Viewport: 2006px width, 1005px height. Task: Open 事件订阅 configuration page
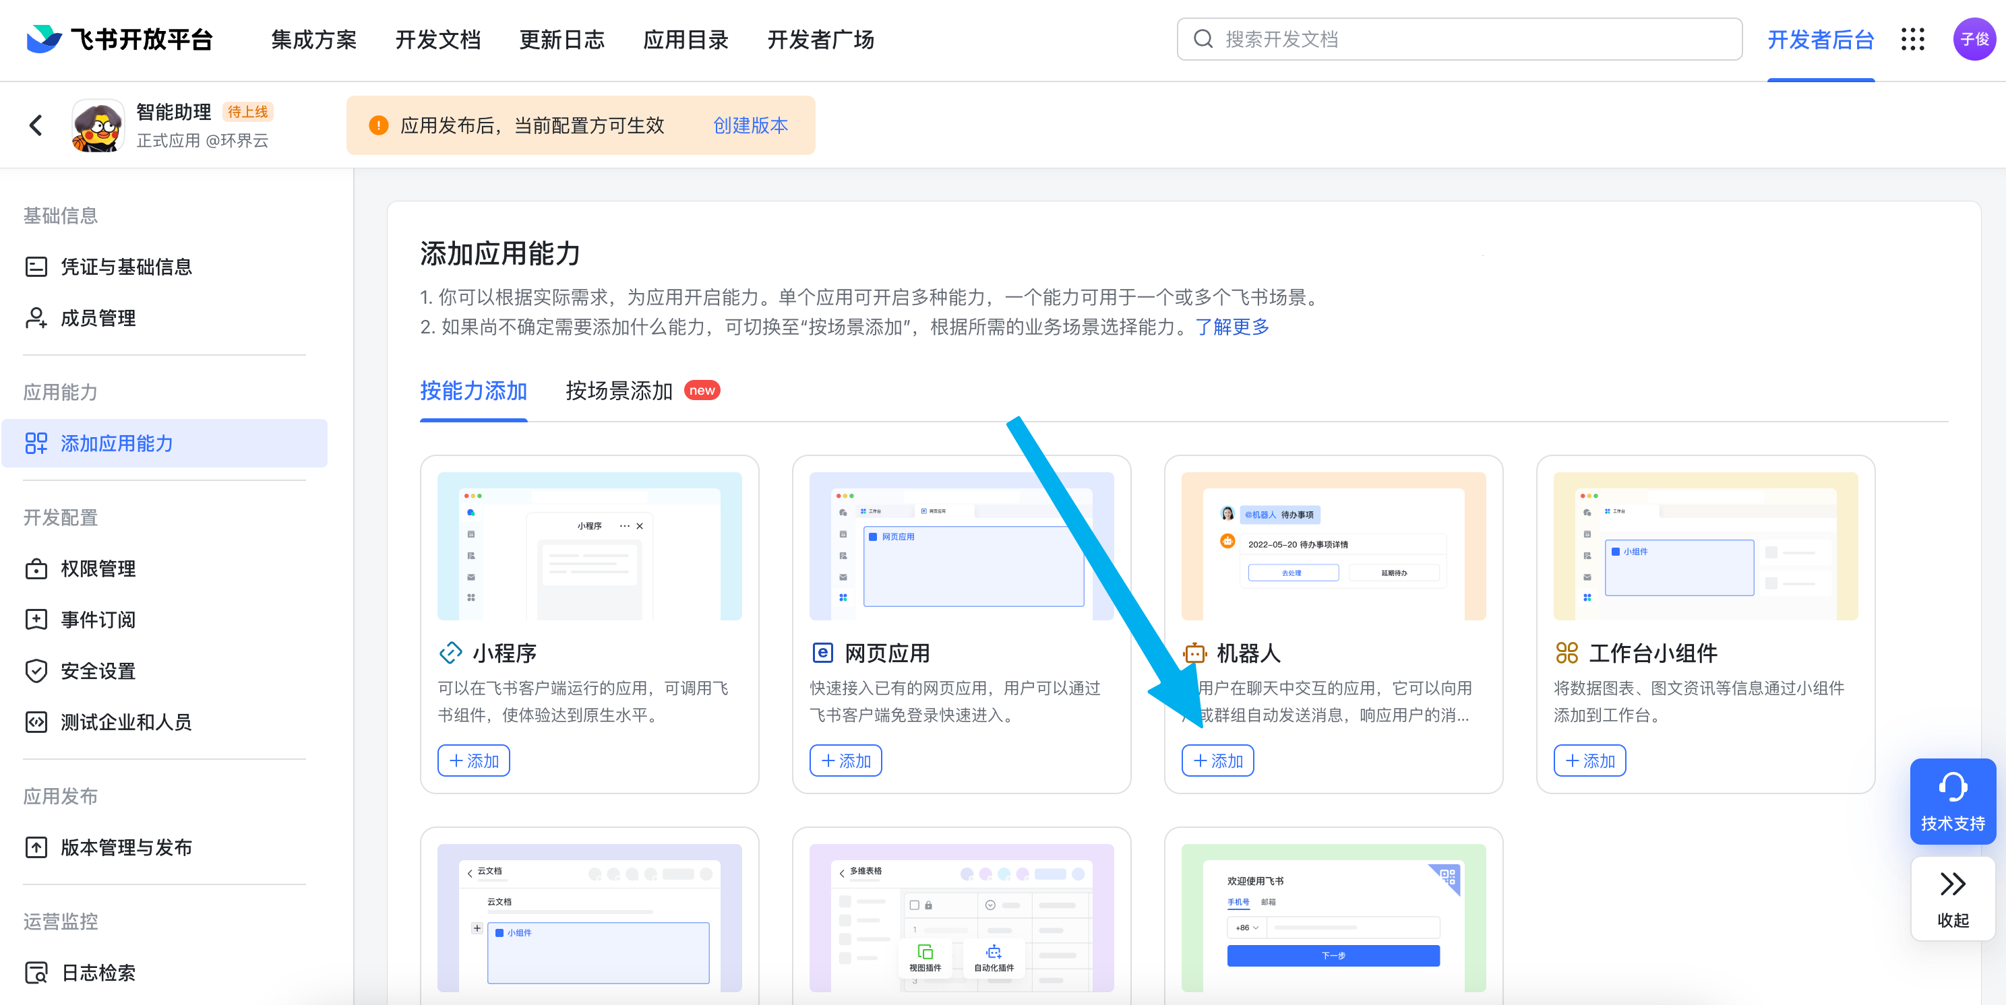[x=98, y=620]
